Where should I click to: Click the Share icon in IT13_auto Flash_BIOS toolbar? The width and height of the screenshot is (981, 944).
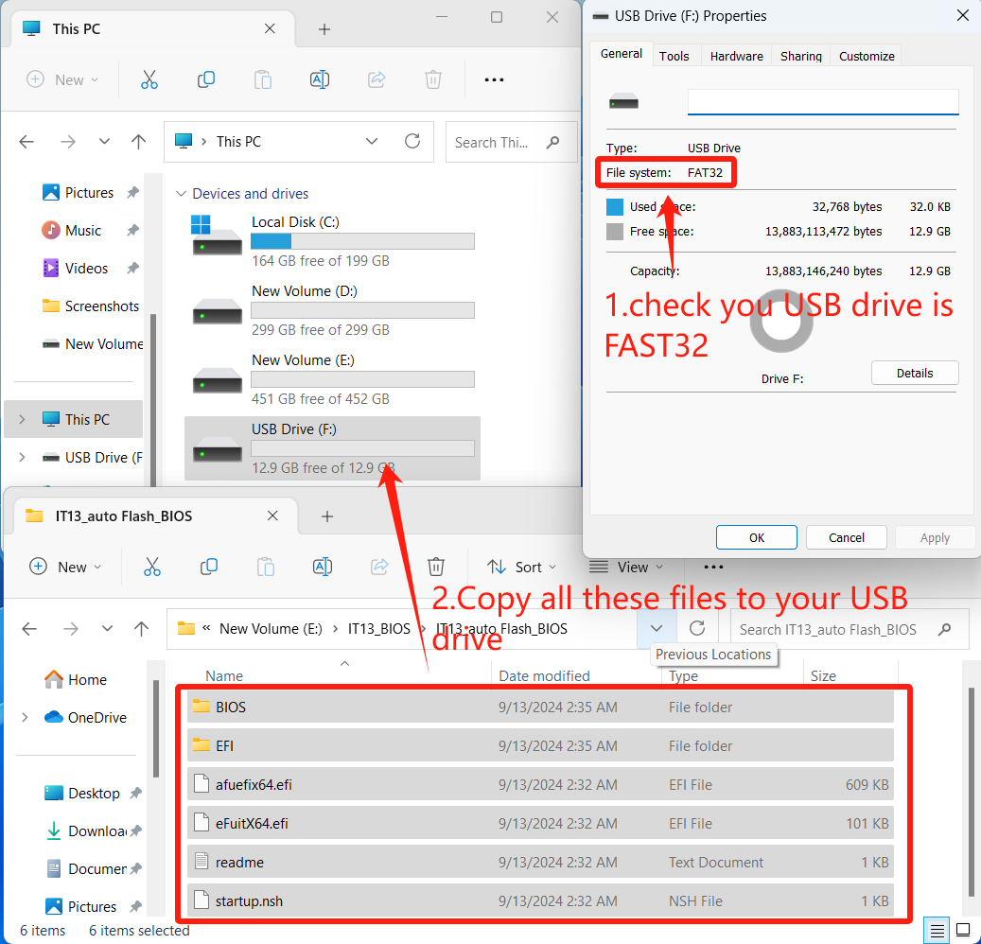[x=379, y=567]
